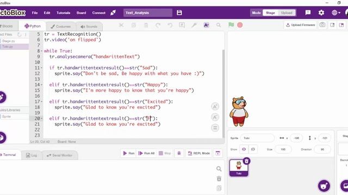Click Upload Firmware button
This screenshot has height=195, width=348.
coord(301,25)
